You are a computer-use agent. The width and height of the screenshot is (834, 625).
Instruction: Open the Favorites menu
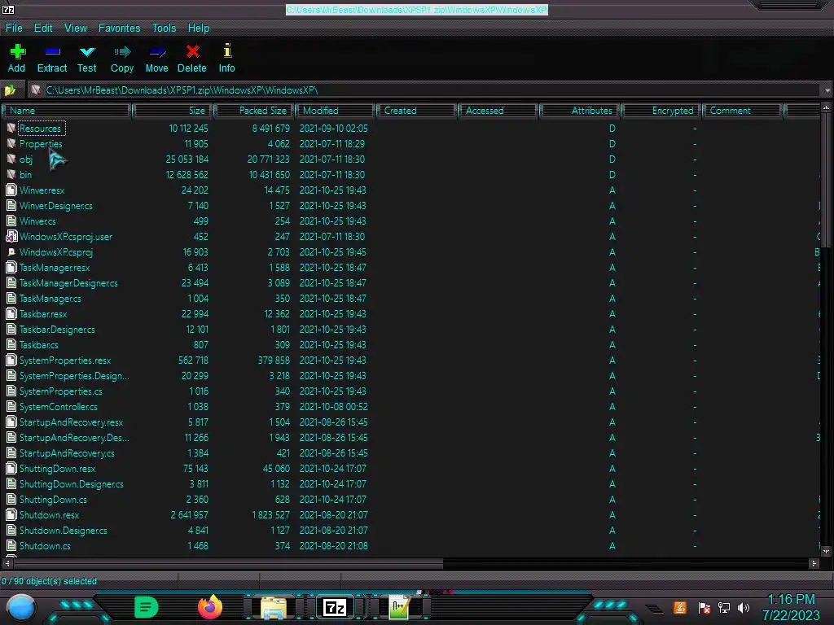point(119,28)
